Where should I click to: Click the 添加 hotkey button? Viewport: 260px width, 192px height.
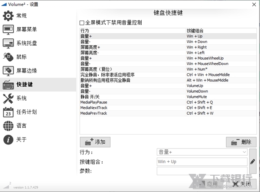(x=95, y=142)
